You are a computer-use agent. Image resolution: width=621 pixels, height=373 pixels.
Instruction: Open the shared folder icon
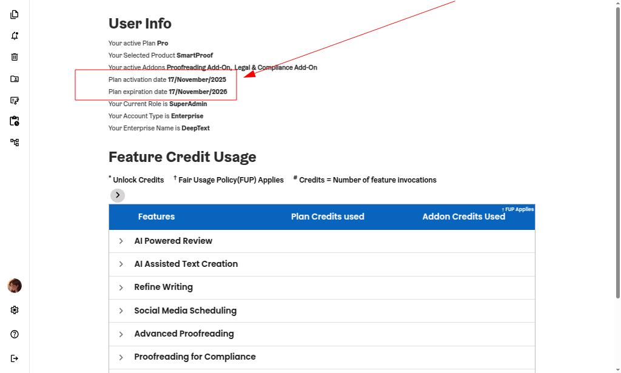[15, 79]
